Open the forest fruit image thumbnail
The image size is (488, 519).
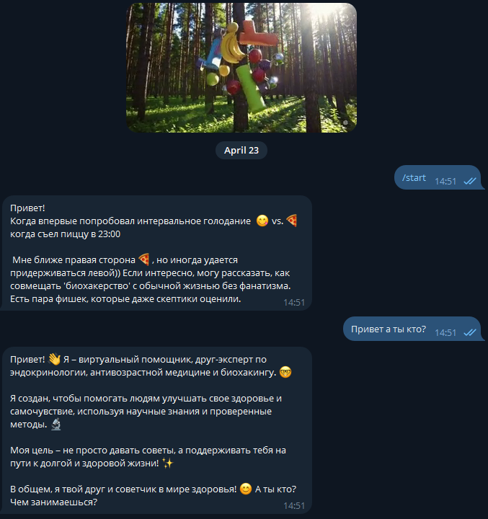pos(241,68)
